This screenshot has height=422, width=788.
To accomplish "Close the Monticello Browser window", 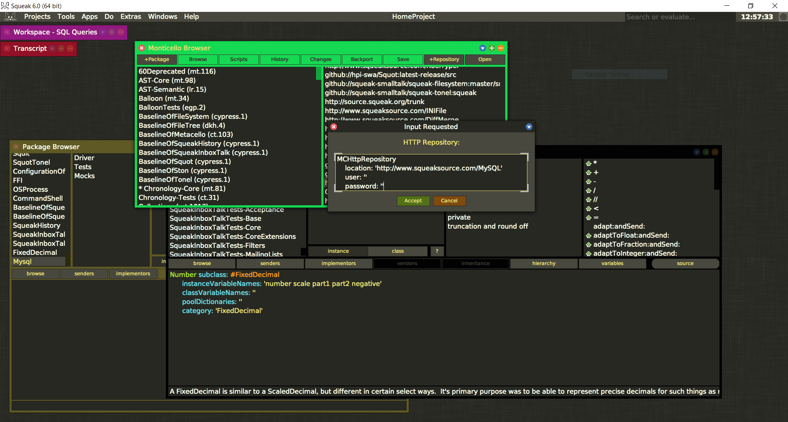I will coord(142,48).
